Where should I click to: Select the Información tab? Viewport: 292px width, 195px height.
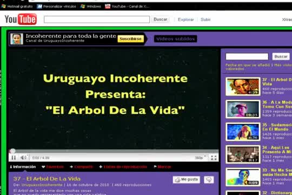[x=23, y=167]
